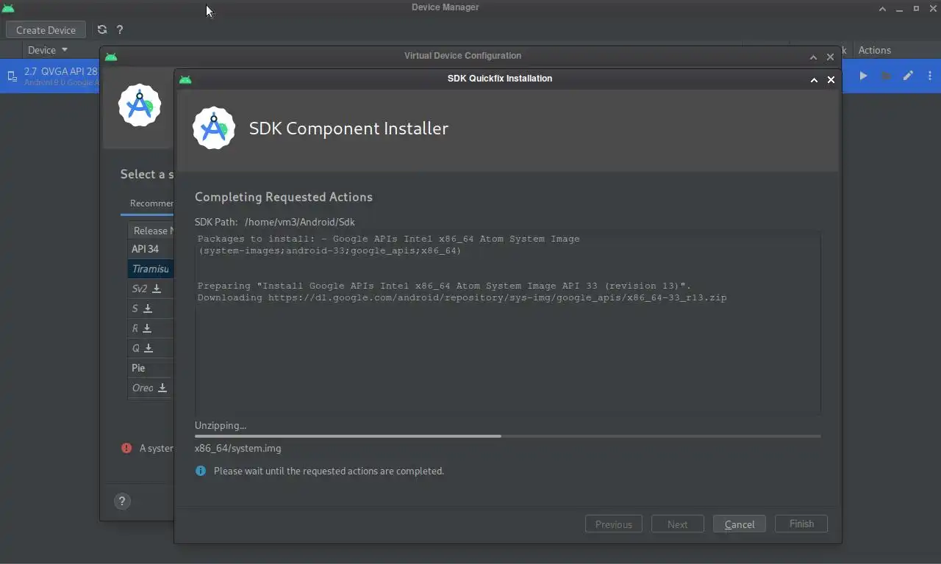Click the Next button
Screen dimensions: 941x564
(x=677, y=524)
